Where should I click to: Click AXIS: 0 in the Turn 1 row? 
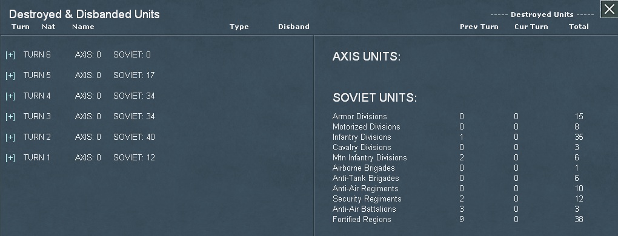88,157
